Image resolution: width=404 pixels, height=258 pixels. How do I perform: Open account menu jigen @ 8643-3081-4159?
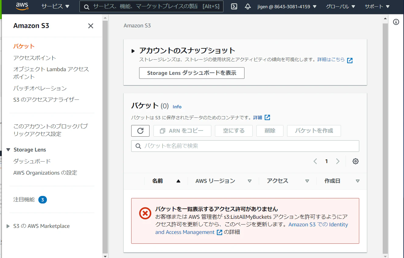click(287, 6)
